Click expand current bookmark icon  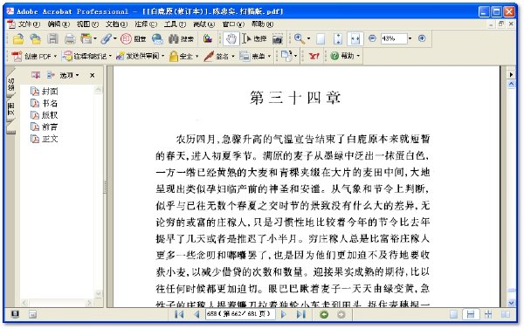[x=51, y=75]
